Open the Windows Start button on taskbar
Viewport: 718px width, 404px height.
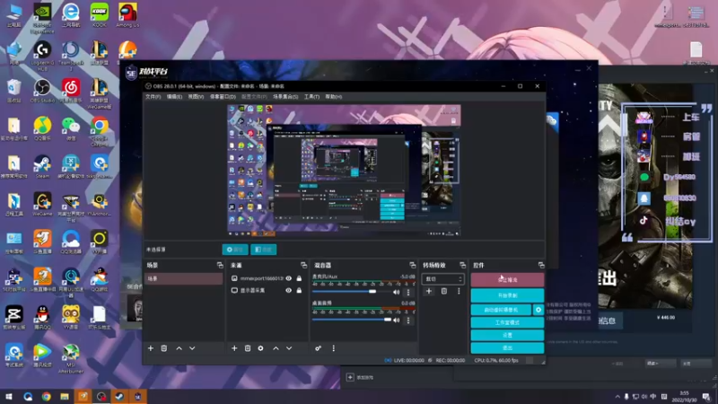pos(9,397)
